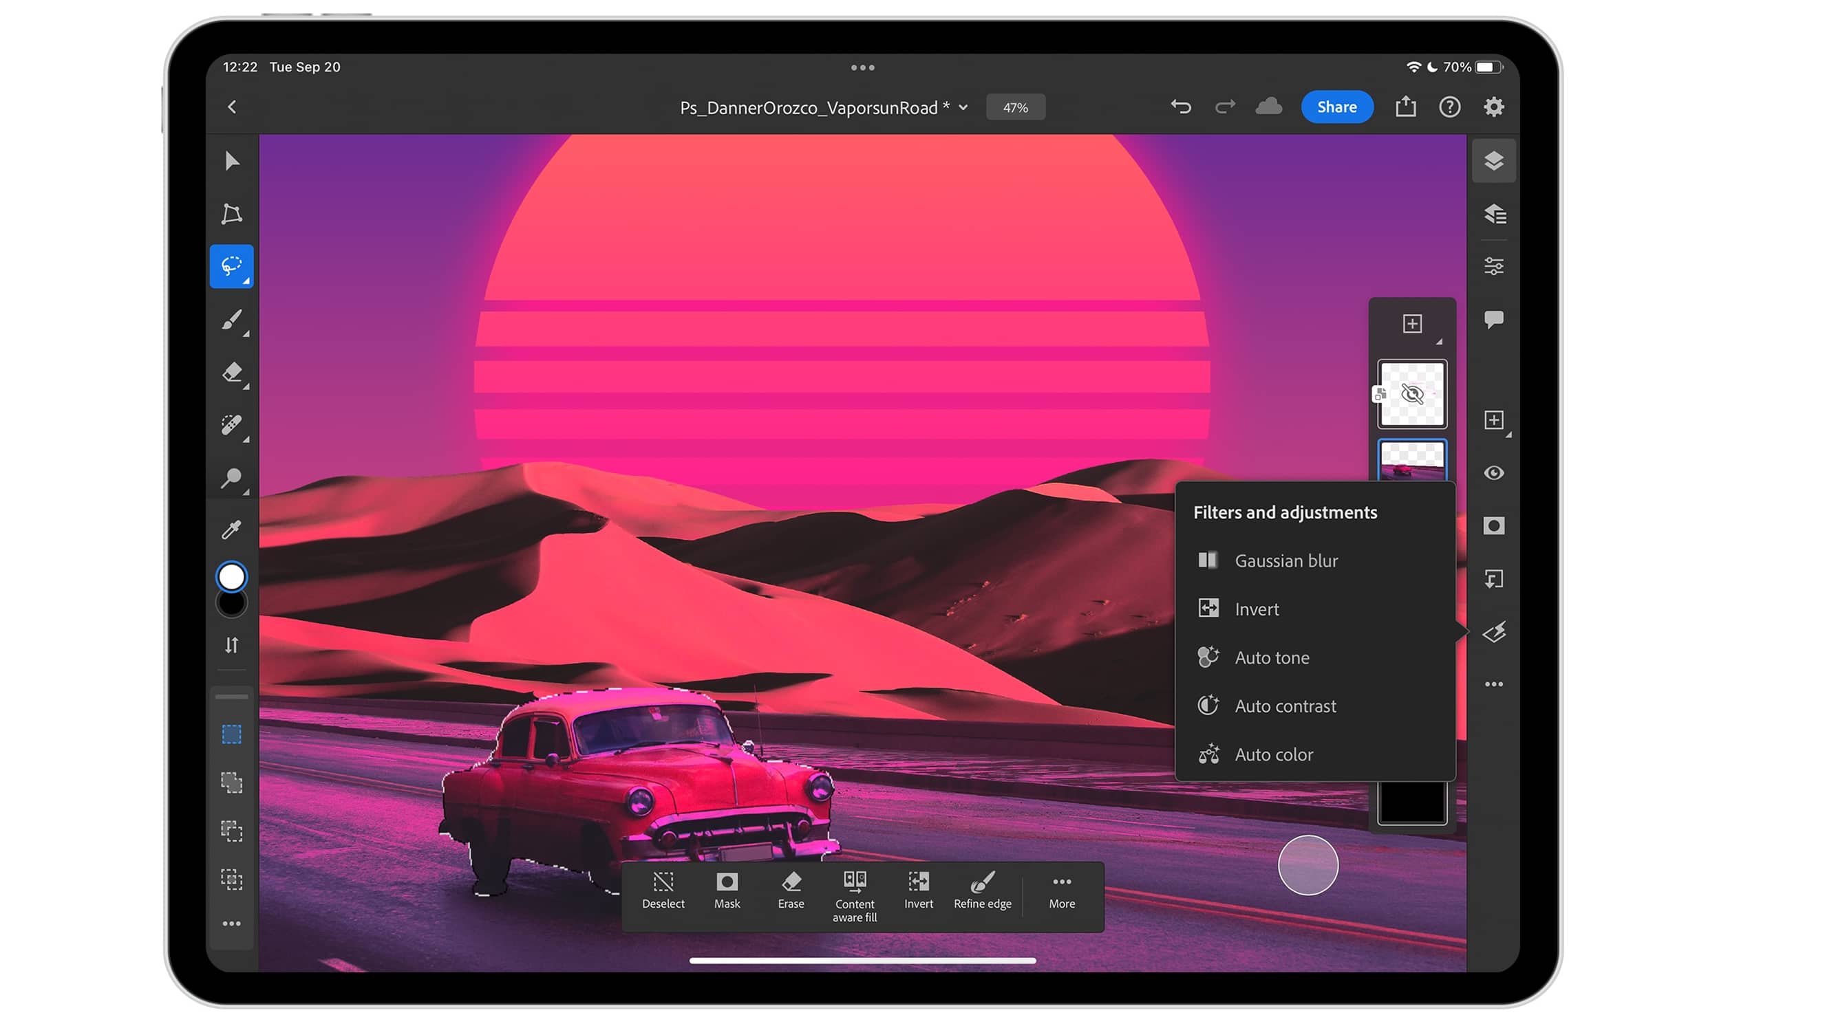This screenshot has height=1026, width=1825.
Task: Swap foreground and background colors
Action: point(232,645)
